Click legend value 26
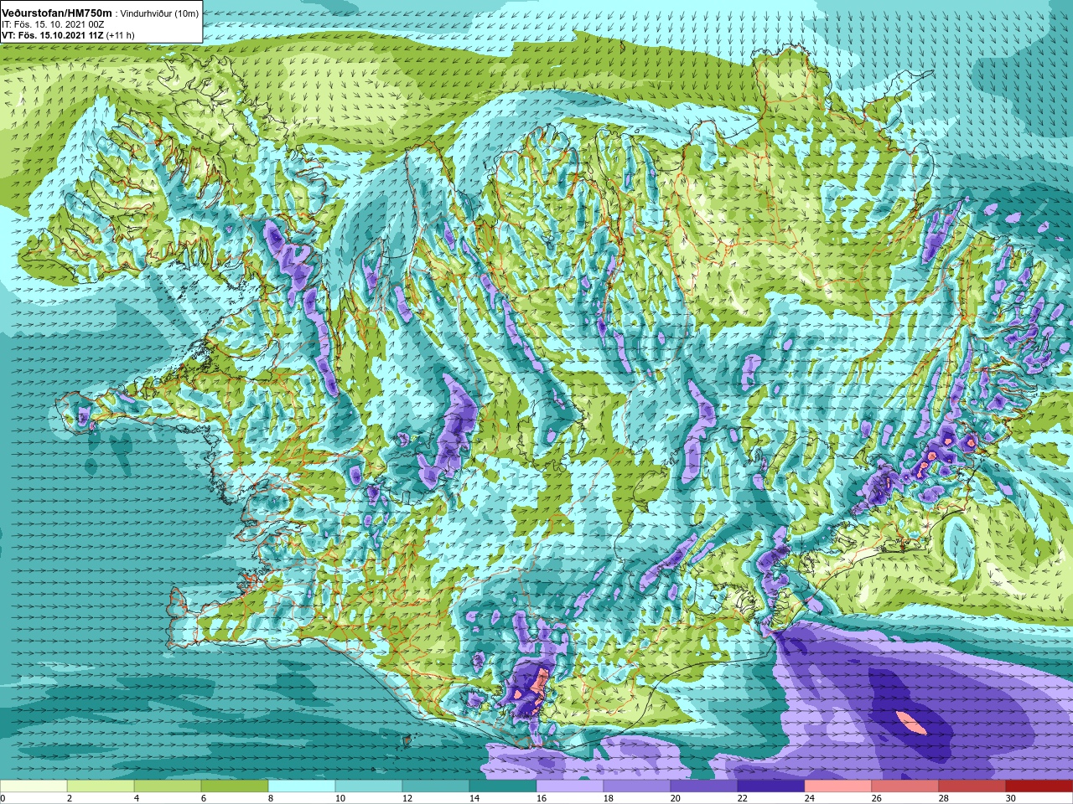Viewport: 1073px width, 804px height. tap(876, 798)
